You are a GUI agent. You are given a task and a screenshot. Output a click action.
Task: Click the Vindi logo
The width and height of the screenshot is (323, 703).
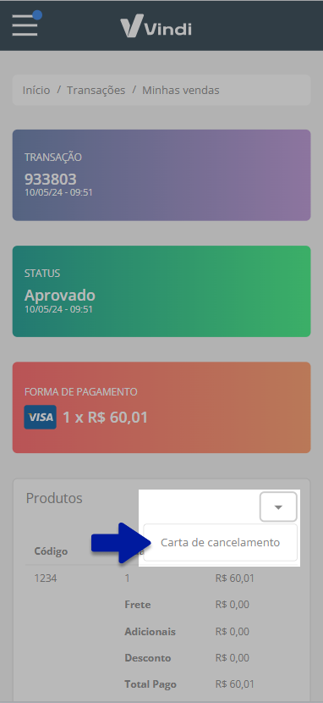[156, 26]
